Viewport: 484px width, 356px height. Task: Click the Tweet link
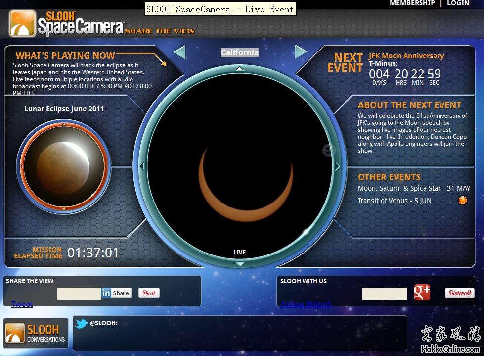pos(22,304)
